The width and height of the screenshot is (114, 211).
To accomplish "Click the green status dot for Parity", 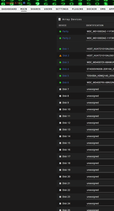I will 60,32.
